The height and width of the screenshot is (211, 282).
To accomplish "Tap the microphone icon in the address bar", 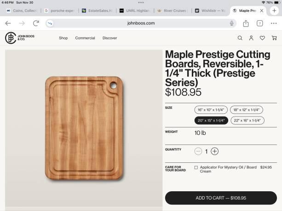I will (231, 23).
